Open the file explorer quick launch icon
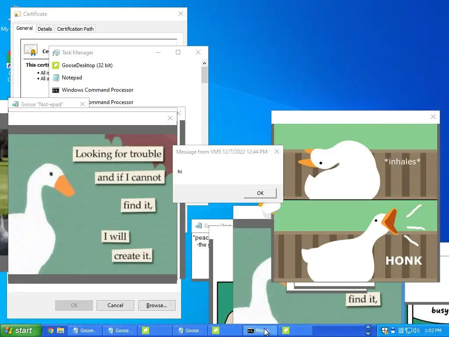This screenshot has width=449, height=337. (61, 330)
